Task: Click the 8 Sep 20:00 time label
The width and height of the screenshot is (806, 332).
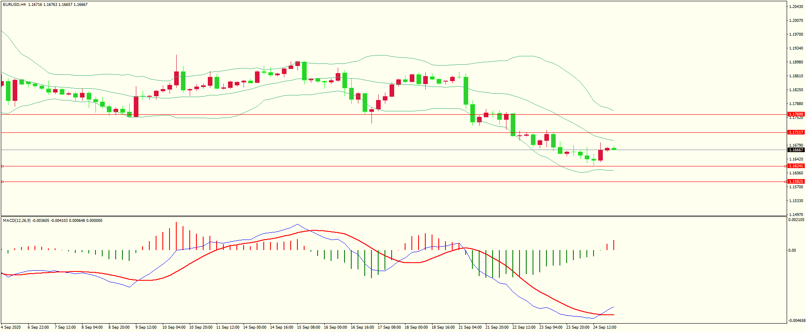Action: pyautogui.click(x=119, y=327)
